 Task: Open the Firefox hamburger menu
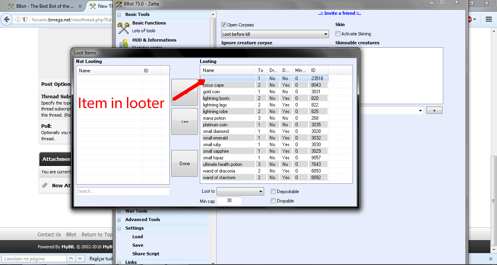pyautogui.click(x=488, y=19)
